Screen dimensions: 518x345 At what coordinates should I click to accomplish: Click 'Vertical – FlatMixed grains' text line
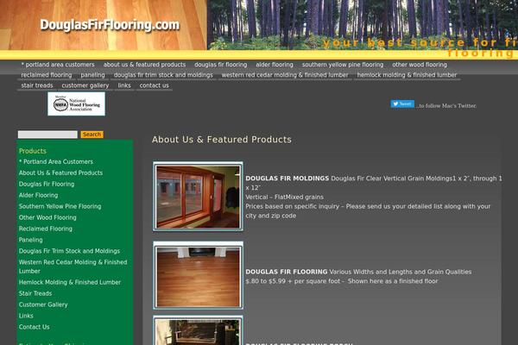(x=284, y=198)
